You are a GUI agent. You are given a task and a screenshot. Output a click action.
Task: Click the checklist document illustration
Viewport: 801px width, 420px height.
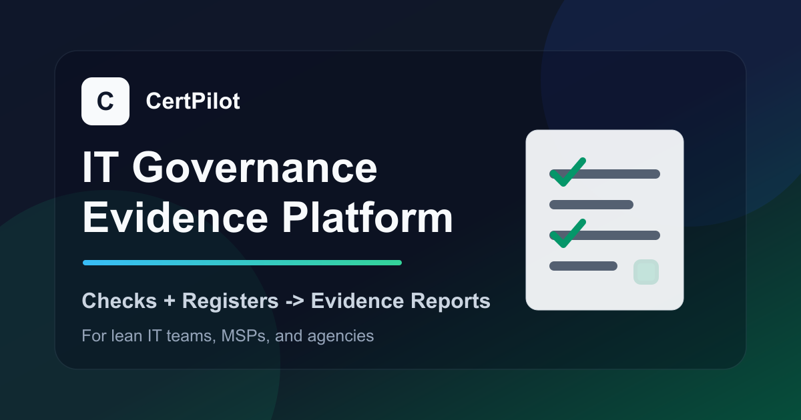605,220
